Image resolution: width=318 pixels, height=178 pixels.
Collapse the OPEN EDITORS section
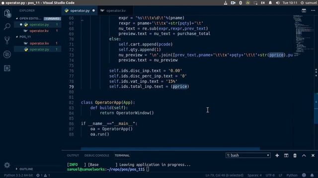(x=17, y=18)
